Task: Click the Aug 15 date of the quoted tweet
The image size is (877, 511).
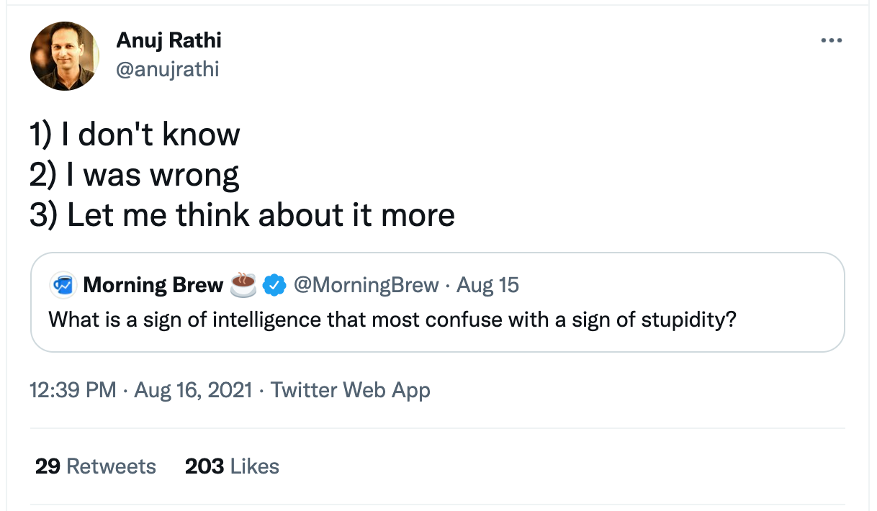Action: (x=488, y=286)
